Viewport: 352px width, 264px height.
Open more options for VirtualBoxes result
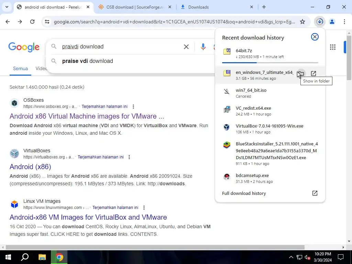point(129,157)
